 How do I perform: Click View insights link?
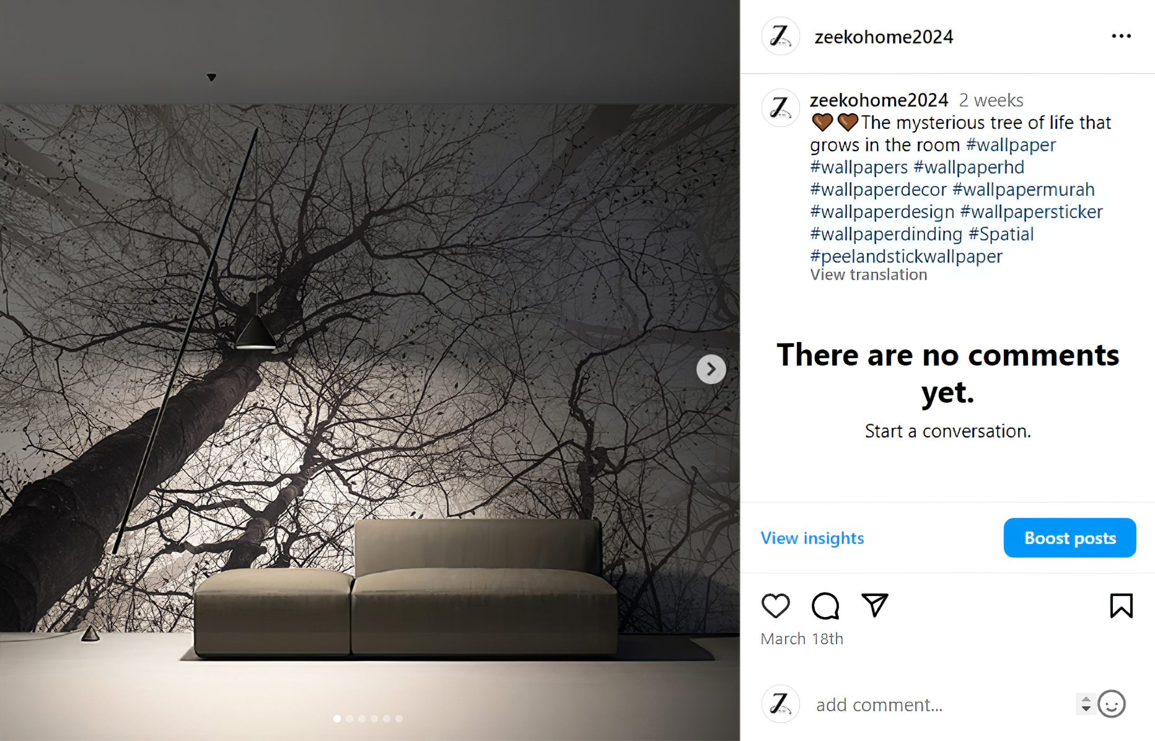[x=812, y=538]
